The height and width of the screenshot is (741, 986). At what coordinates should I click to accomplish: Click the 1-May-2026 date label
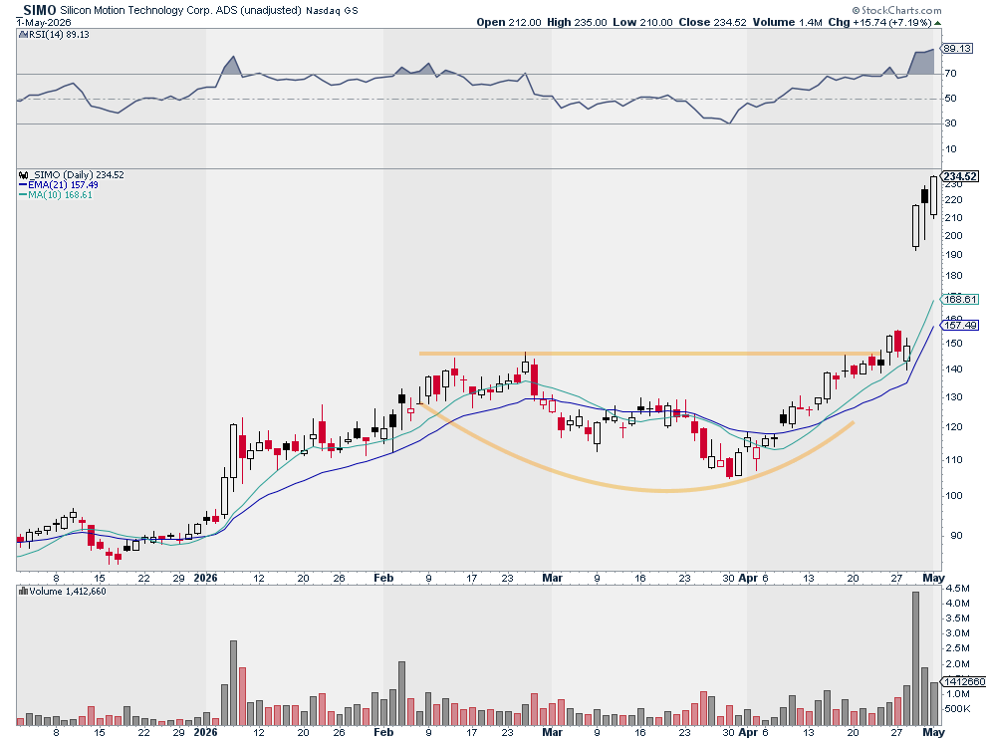(44, 22)
